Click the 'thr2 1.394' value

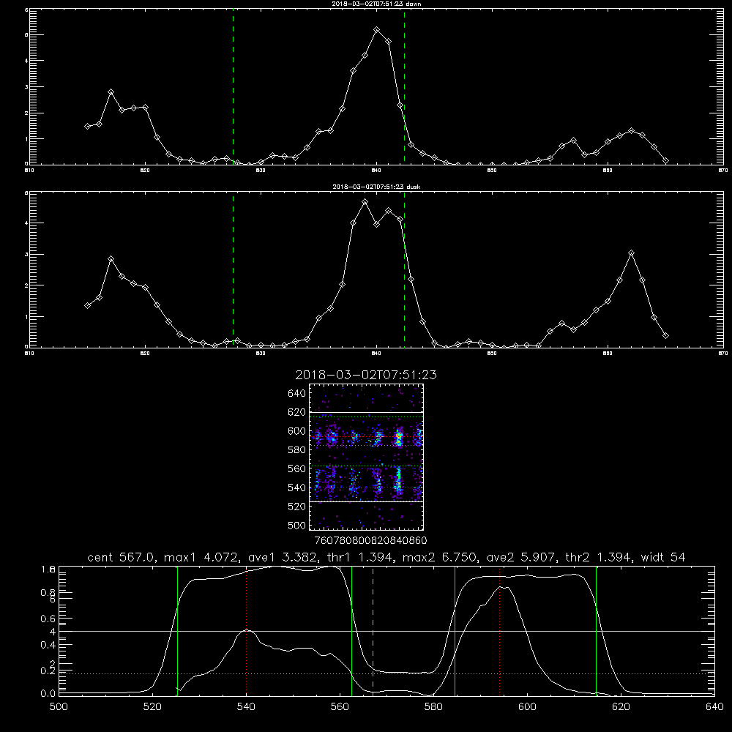[x=598, y=557]
